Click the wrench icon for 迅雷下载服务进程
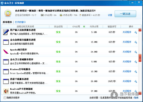This screenshot has height=102, width=143. 136,82
